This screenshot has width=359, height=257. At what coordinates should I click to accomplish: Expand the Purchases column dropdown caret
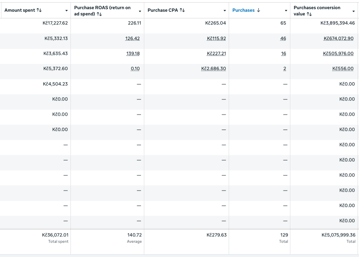tap(286, 11)
